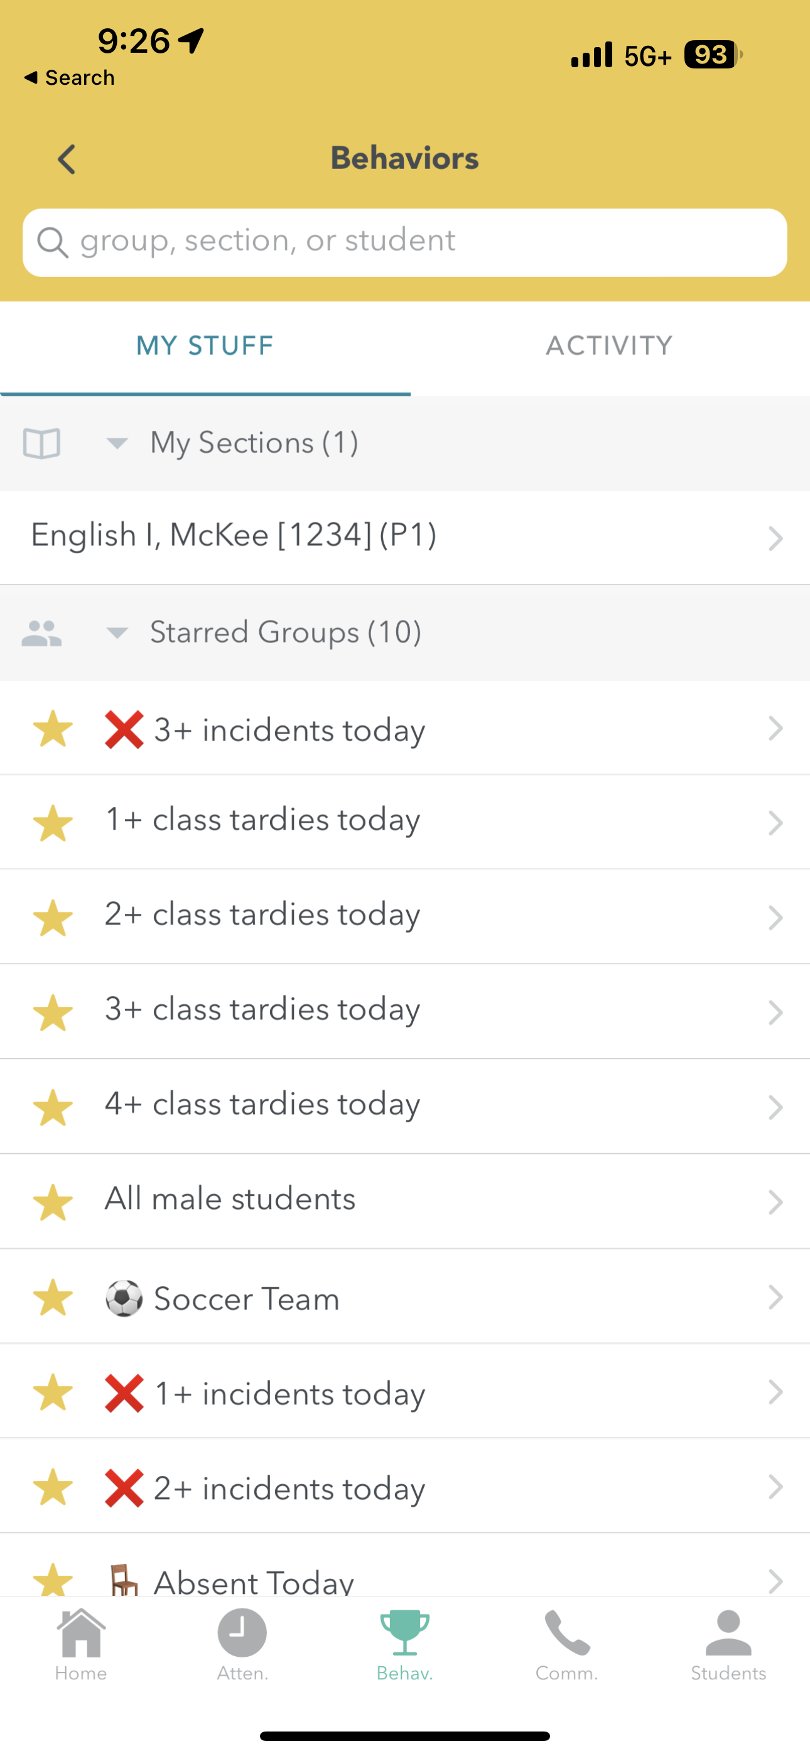Viewport: 810px width, 1756px height.
Task: Open the Home tab icon
Action: pos(81,1634)
